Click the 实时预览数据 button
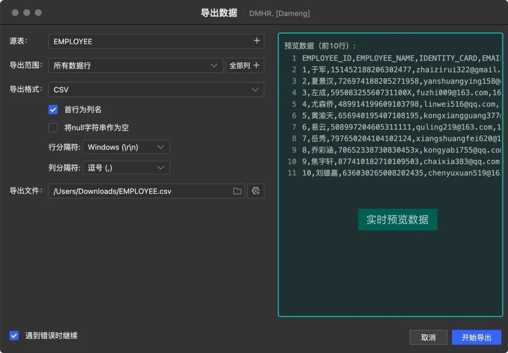Image resolution: width=508 pixels, height=353 pixels. pos(397,220)
